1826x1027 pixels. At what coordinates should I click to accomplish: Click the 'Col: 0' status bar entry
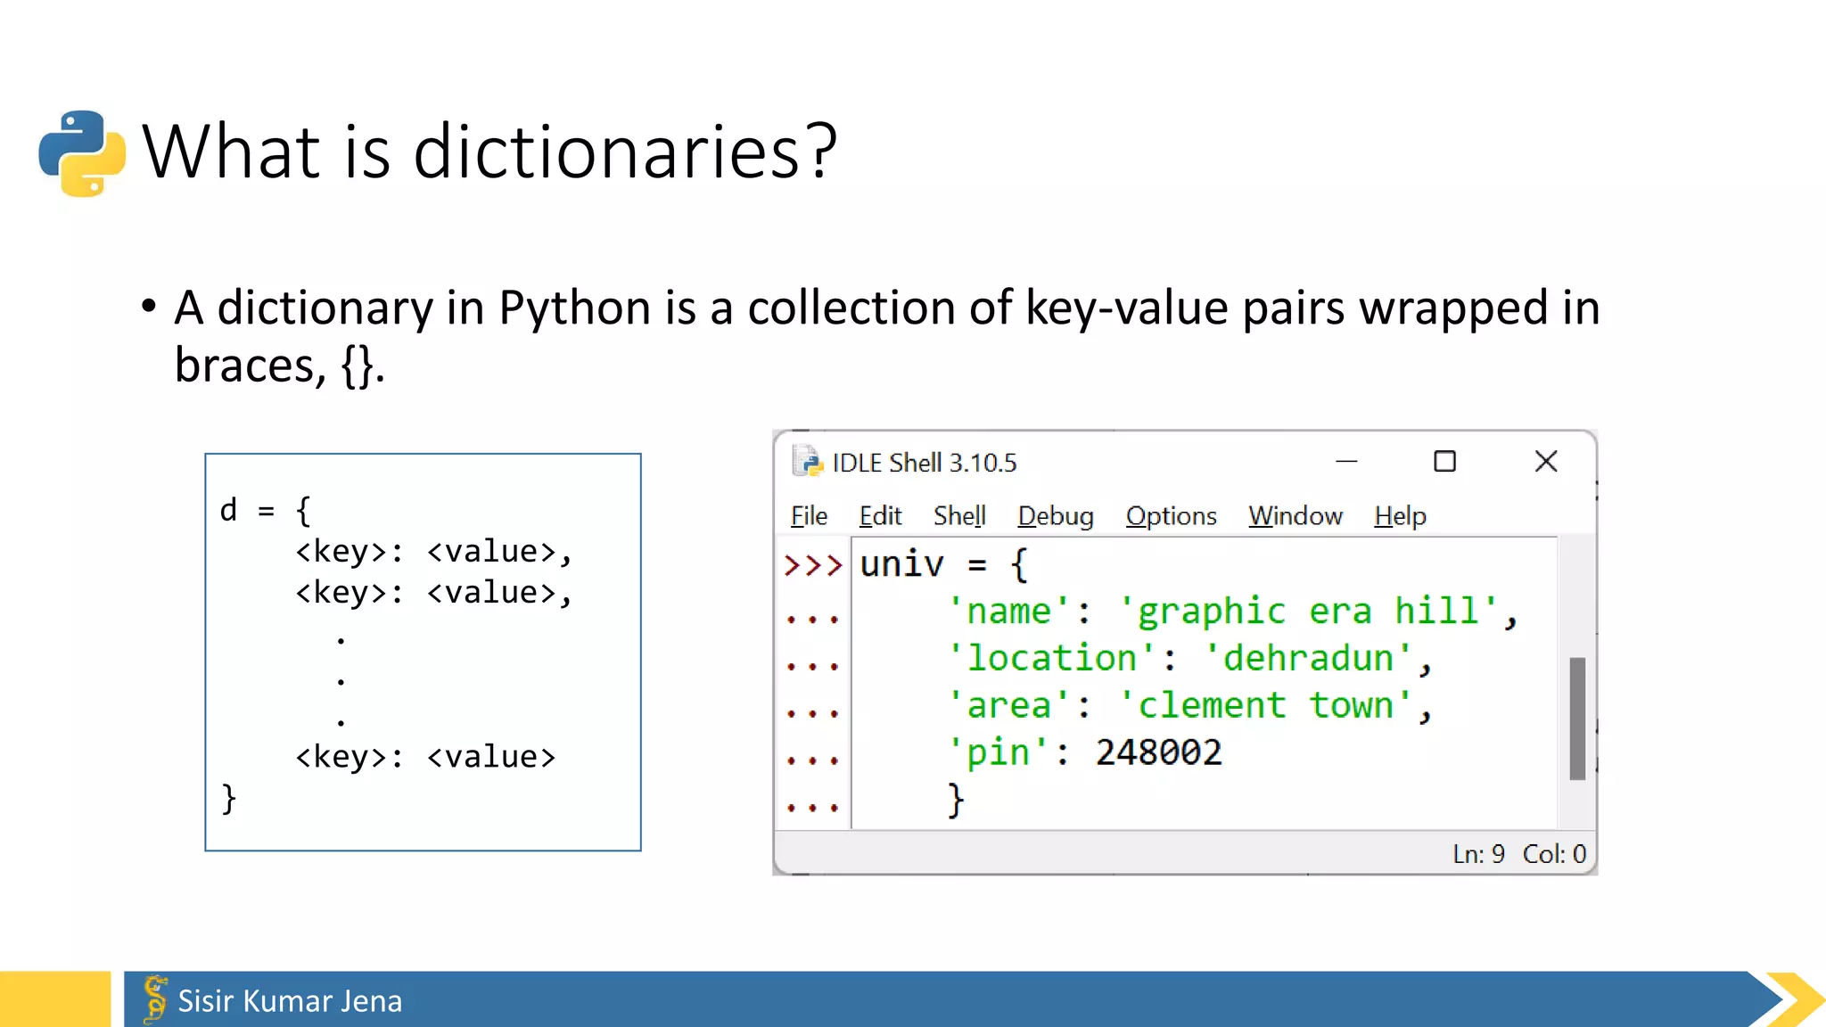(x=1554, y=854)
